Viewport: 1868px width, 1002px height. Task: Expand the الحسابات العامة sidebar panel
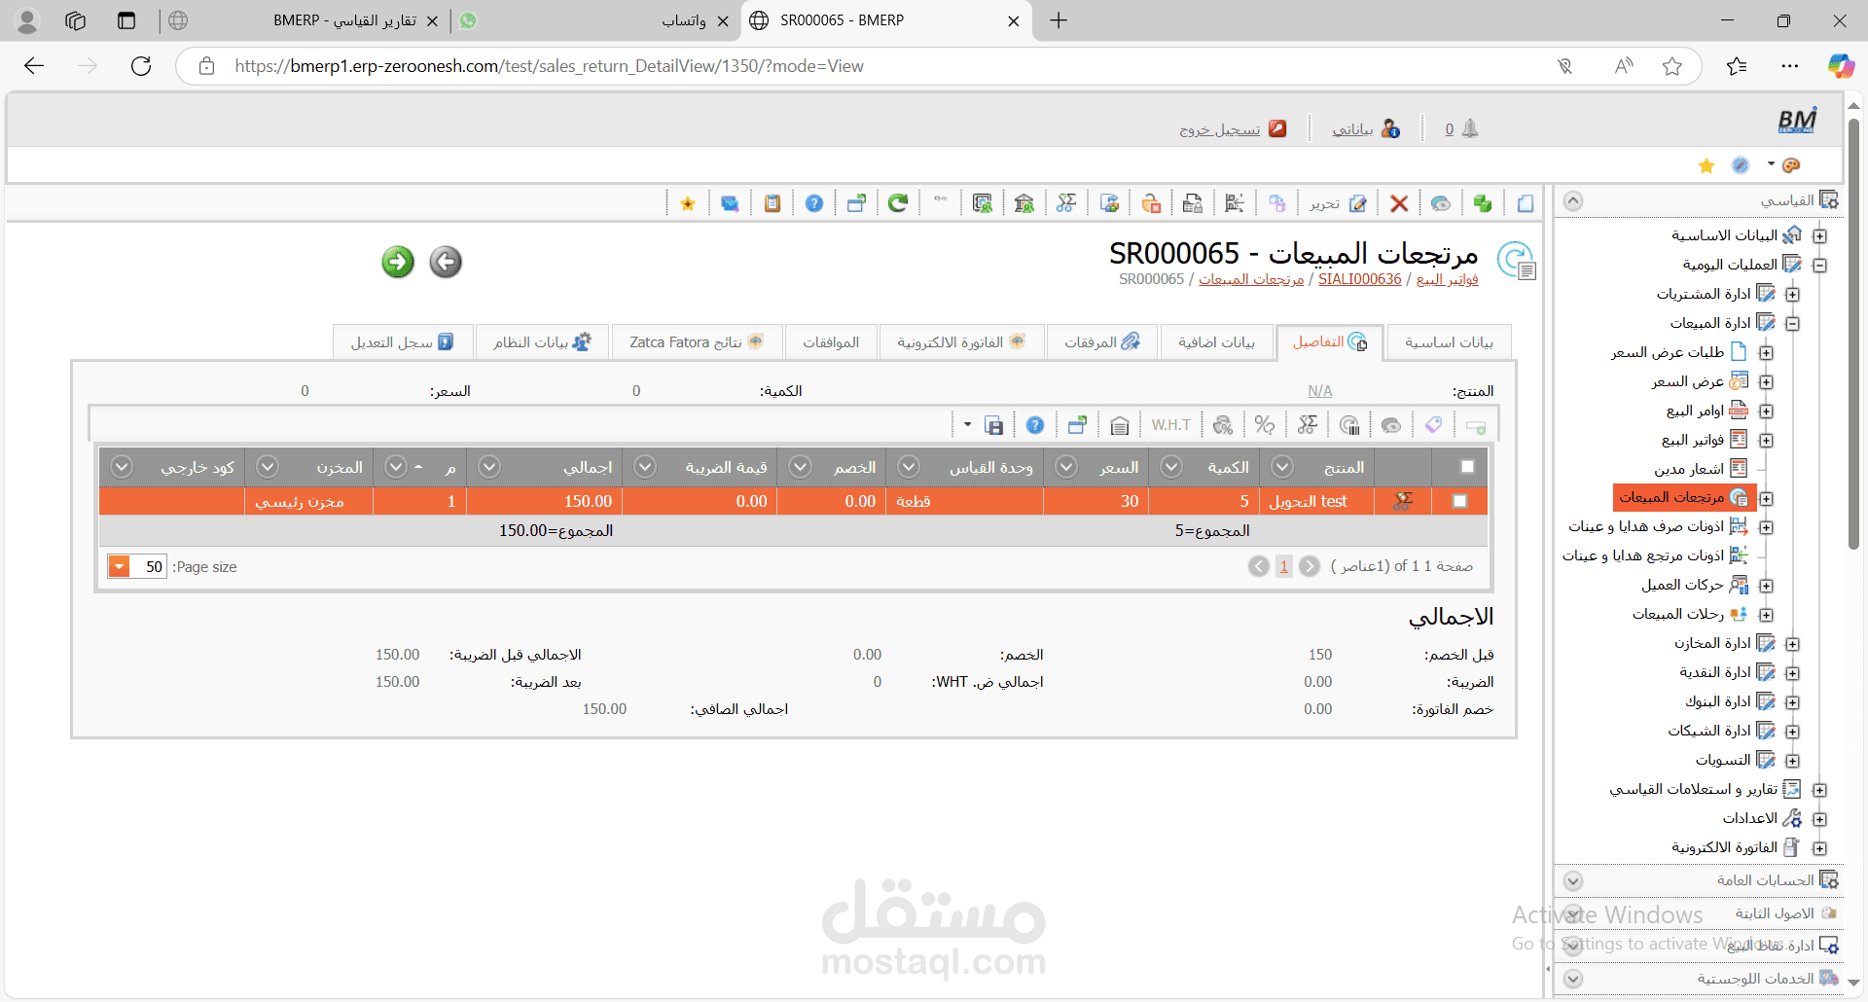point(1573,881)
